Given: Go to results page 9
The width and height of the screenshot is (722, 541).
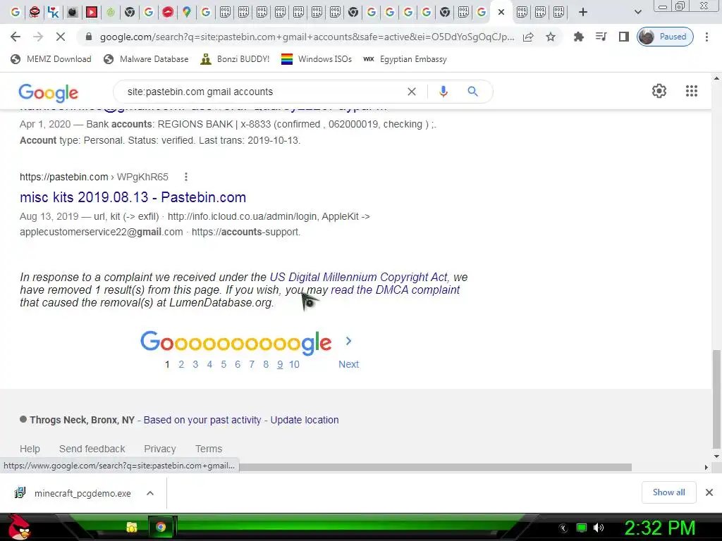Looking at the screenshot, I should click(x=280, y=364).
